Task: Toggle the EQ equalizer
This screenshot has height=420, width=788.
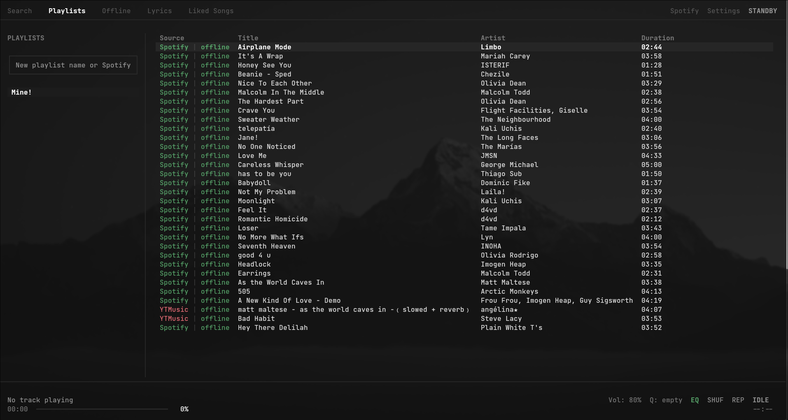Action: point(695,400)
